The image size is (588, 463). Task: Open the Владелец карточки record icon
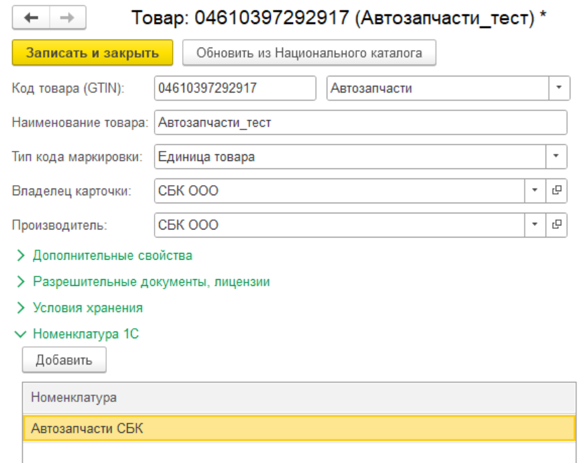point(556,191)
